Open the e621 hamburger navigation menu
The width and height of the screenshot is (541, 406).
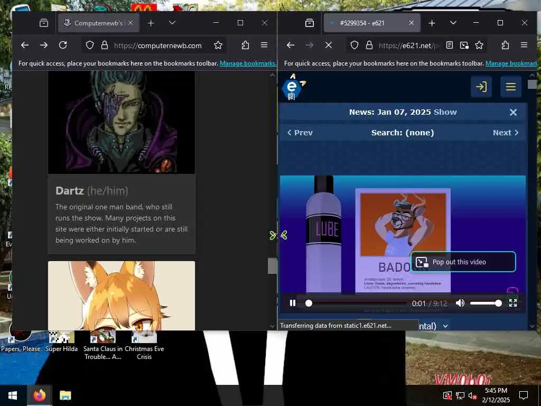click(x=511, y=87)
